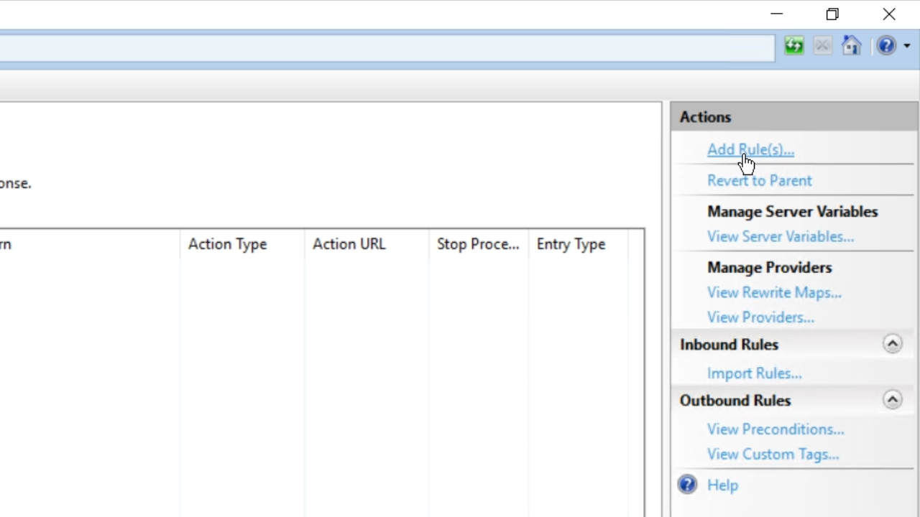Select Revert to Parent action
The width and height of the screenshot is (920, 517).
tap(759, 180)
